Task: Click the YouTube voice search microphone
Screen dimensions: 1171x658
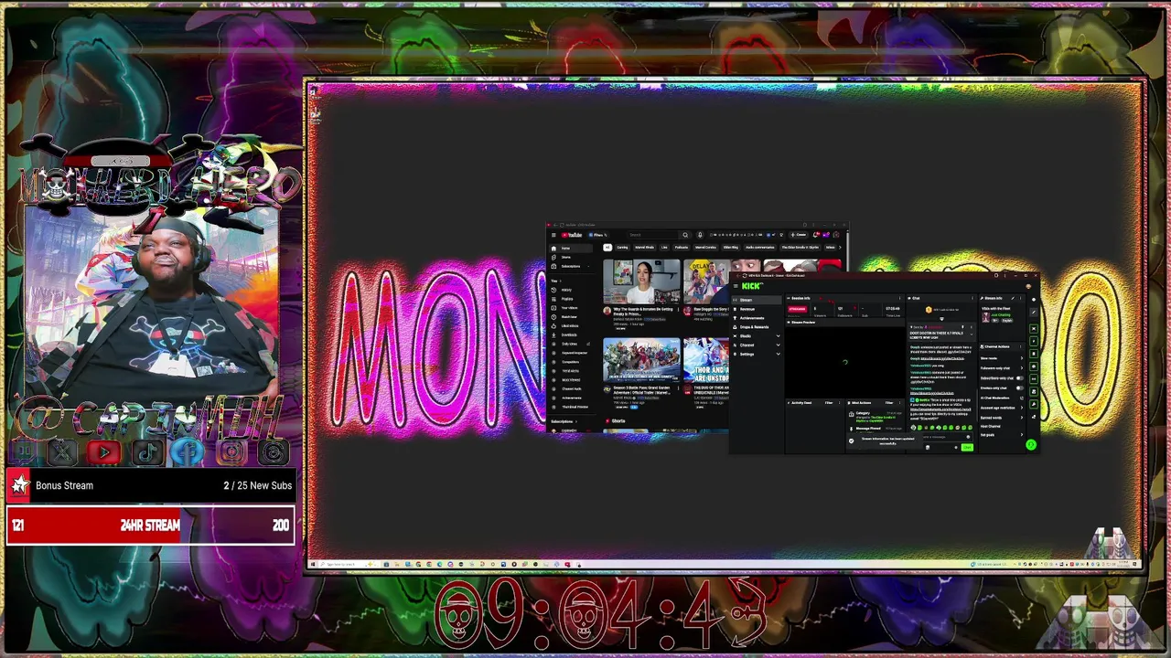Action: tap(700, 235)
